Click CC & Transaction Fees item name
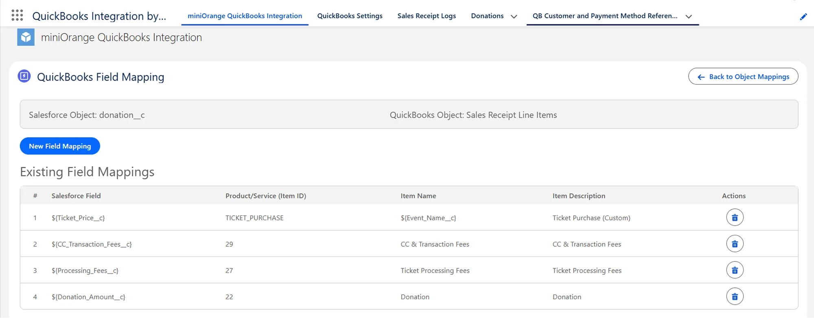This screenshot has height=318, width=814. 435,244
